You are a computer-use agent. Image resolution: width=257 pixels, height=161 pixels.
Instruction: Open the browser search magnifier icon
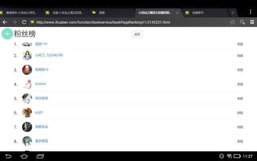pos(242,22)
